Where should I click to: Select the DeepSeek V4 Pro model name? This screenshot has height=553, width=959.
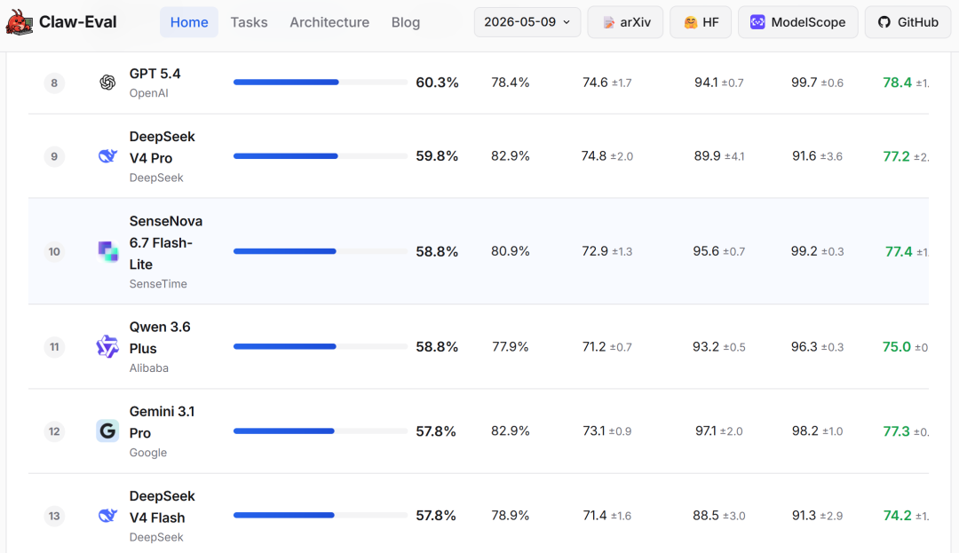(x=162, y=147)
